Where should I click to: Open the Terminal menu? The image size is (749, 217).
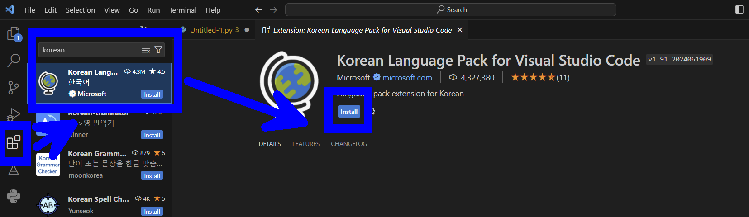[182, 10]
